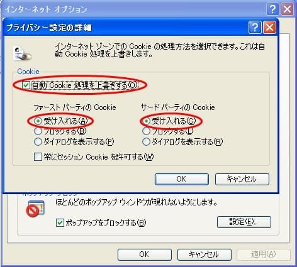297x267 pixels.
Task: Click the popup blocker prohibited icon
Action: tap(35, 209)
